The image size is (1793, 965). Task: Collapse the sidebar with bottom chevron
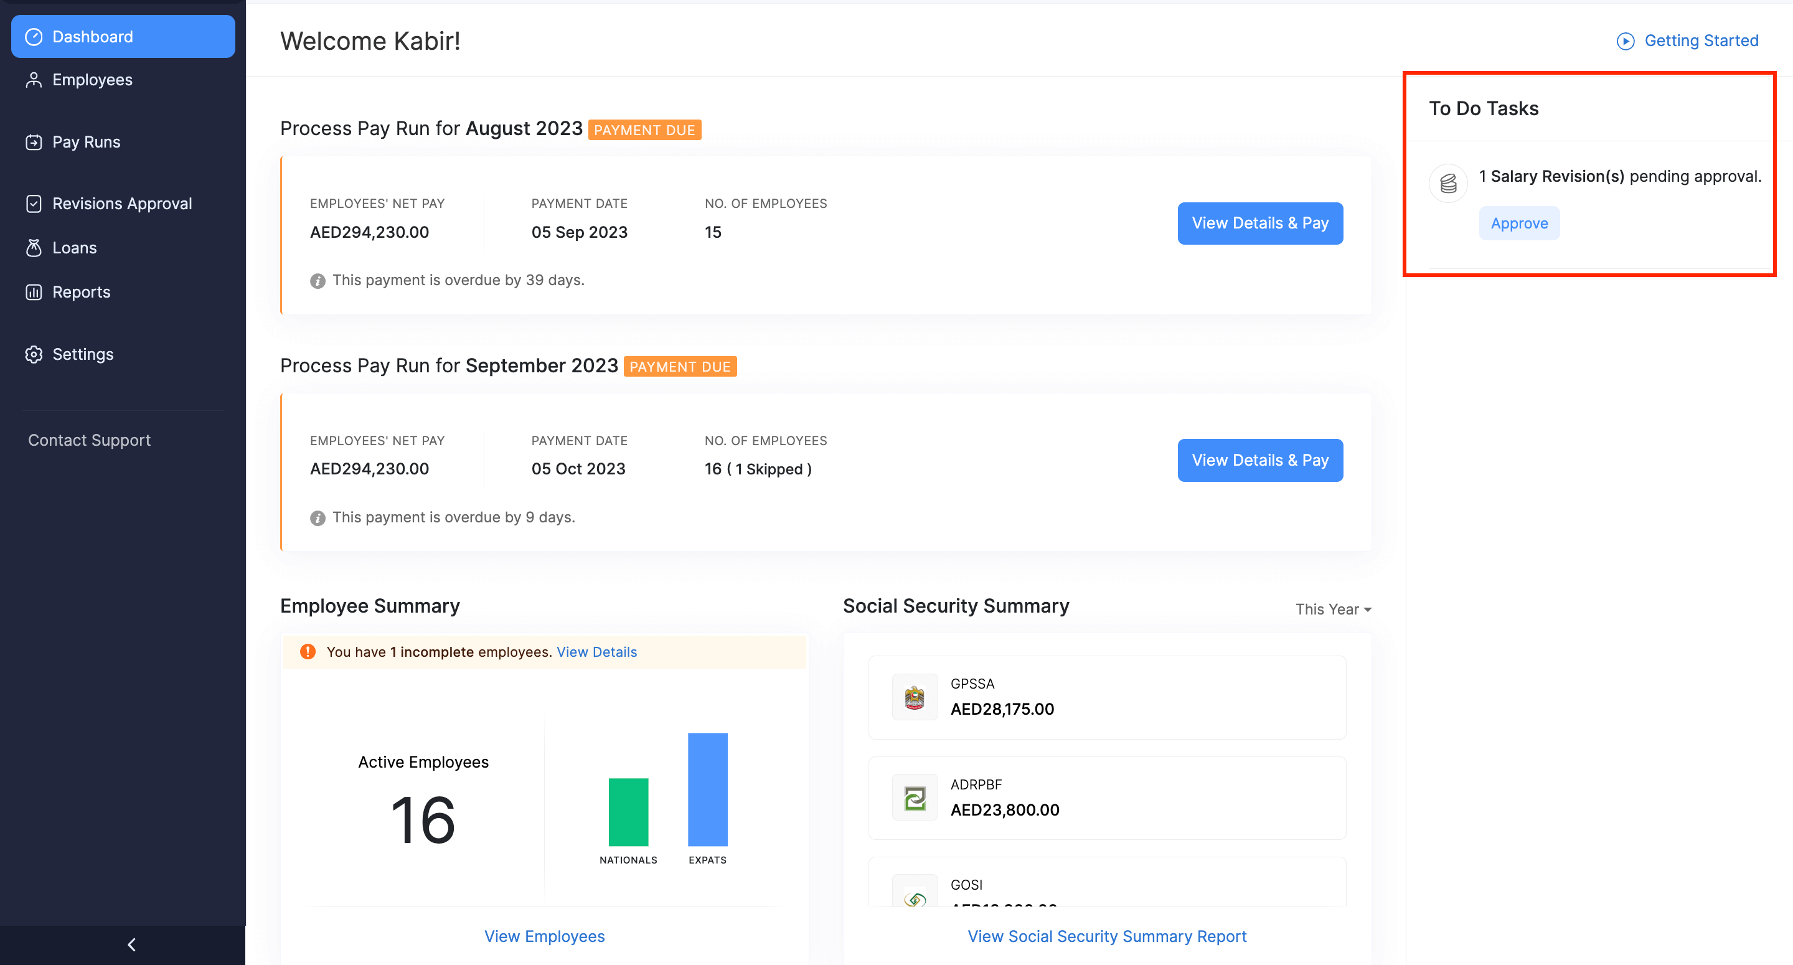[x=131, y=944]
